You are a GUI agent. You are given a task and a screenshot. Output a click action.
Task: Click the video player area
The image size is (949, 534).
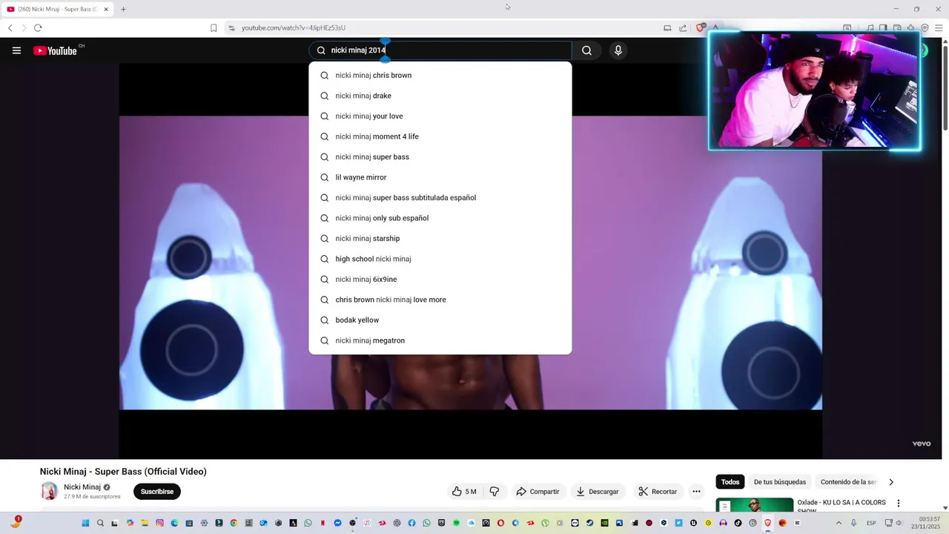coord(471,261)
